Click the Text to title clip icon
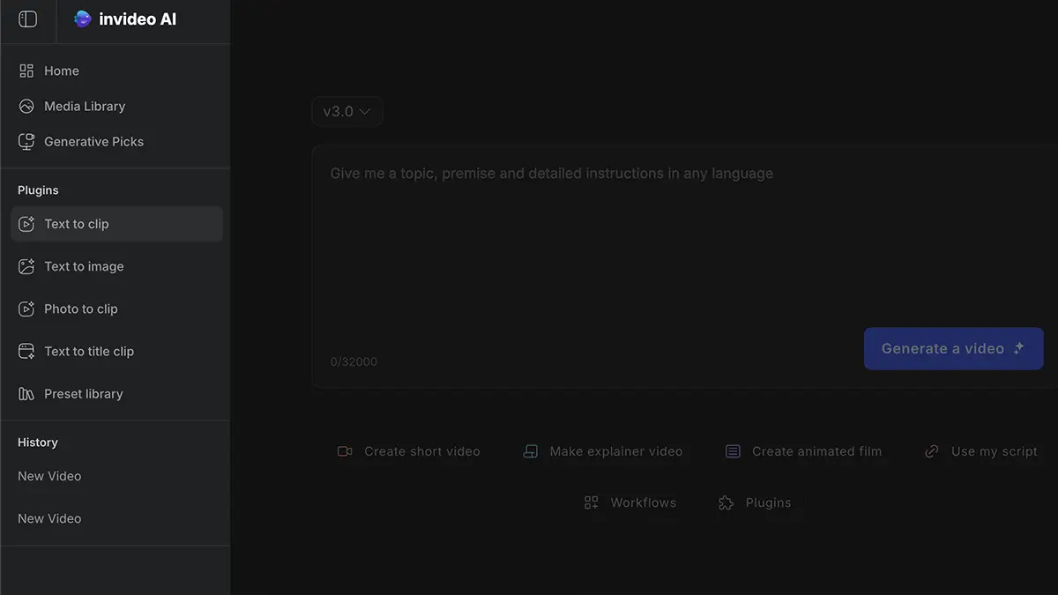This screenshot has width=1058, height=595. coord(26,351)
